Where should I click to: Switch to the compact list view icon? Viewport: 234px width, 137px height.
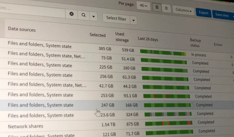pyautogui.click(x=166, y=8)
